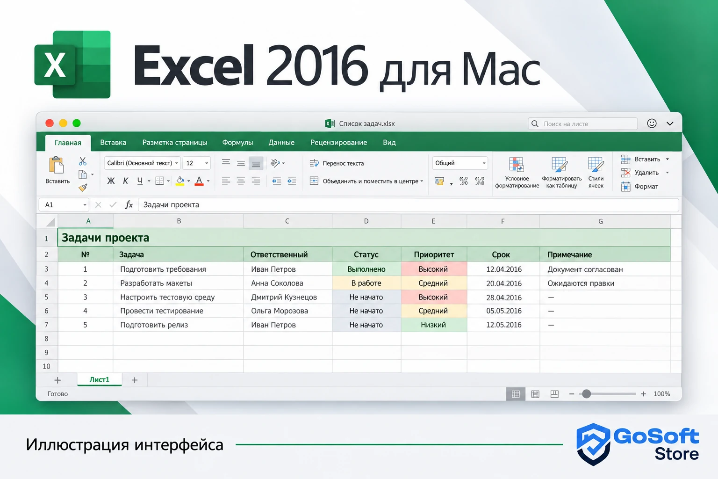Click the Формат cells button
Screen dimensions: 718x479
pyautogui.click(x=639, y=186)
